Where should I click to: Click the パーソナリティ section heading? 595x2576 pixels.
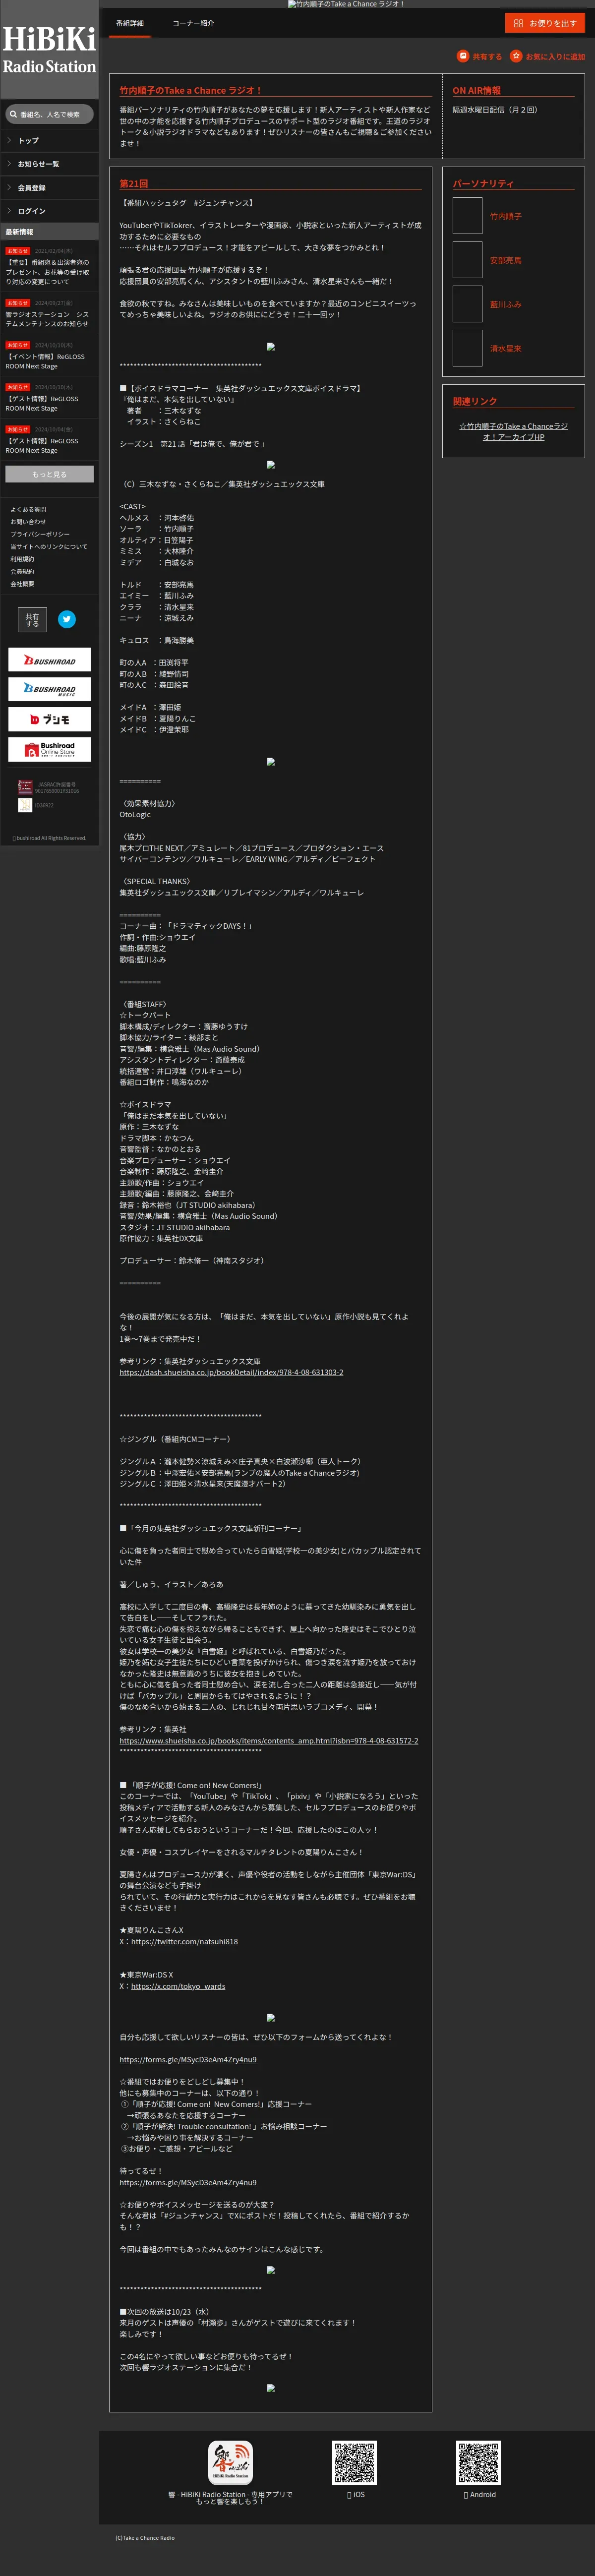483,184
